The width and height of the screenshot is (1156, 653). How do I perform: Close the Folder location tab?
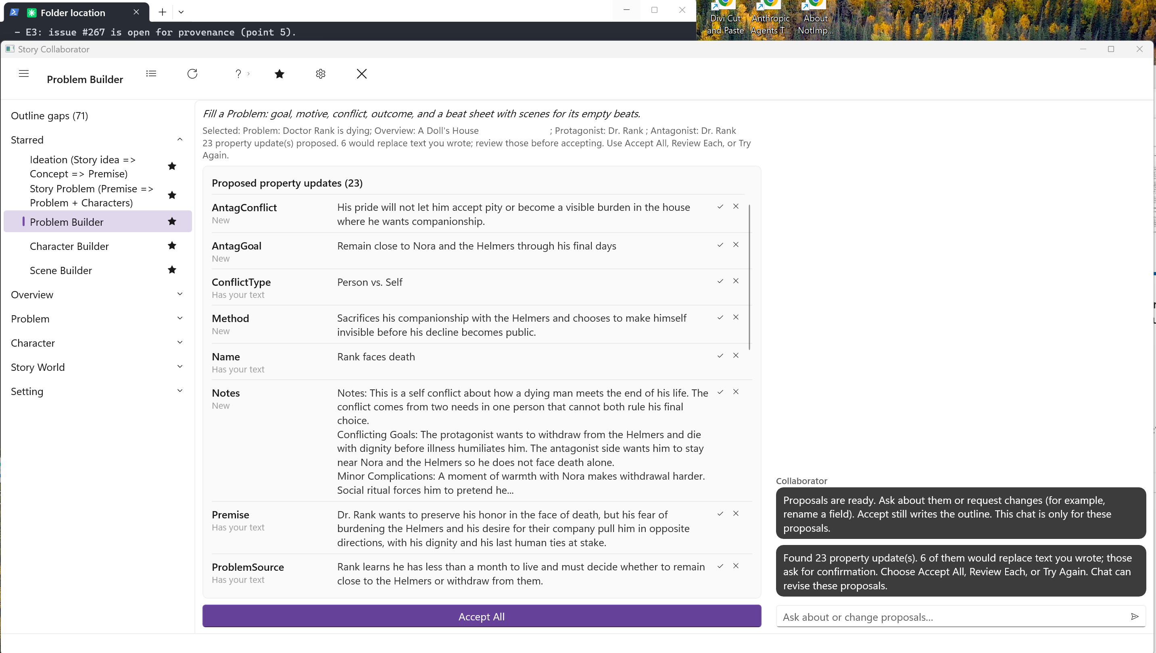pyautogui.click(x=136, y=12)
